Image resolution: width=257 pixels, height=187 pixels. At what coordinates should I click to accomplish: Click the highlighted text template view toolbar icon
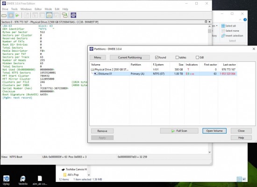coord(49,15)
